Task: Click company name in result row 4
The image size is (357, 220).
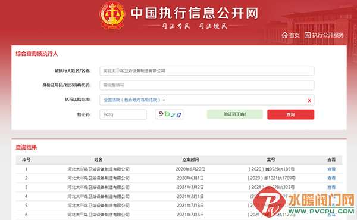Action: pos(98,197)
